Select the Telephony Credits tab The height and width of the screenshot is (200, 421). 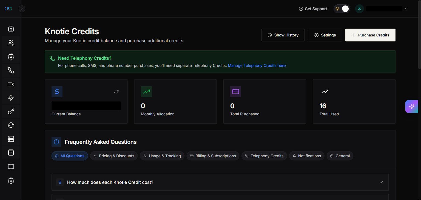point(264,156)
